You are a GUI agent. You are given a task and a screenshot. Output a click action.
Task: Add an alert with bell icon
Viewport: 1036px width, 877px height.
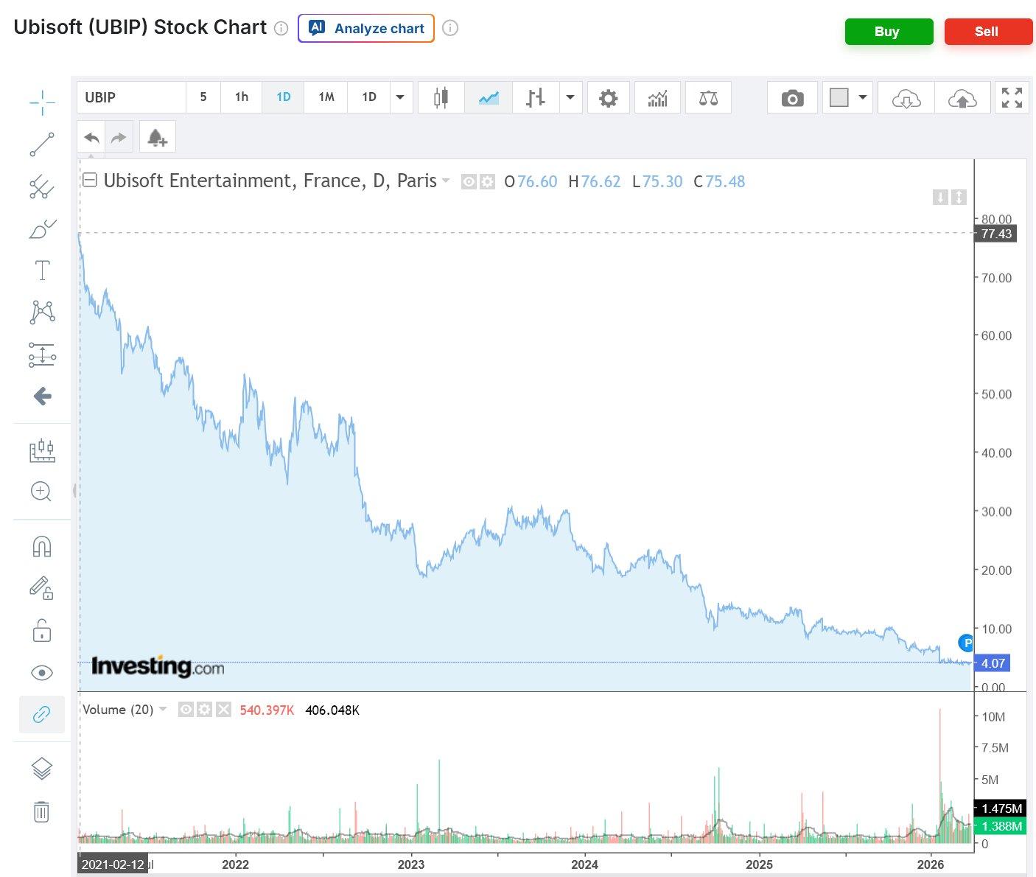pos(157,137)
